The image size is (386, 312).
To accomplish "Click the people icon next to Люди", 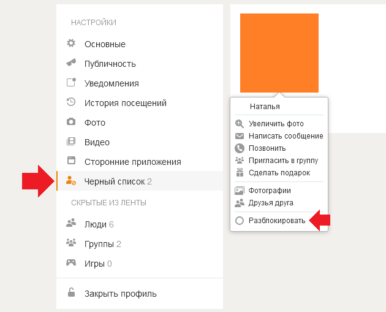I will point(71,223).
